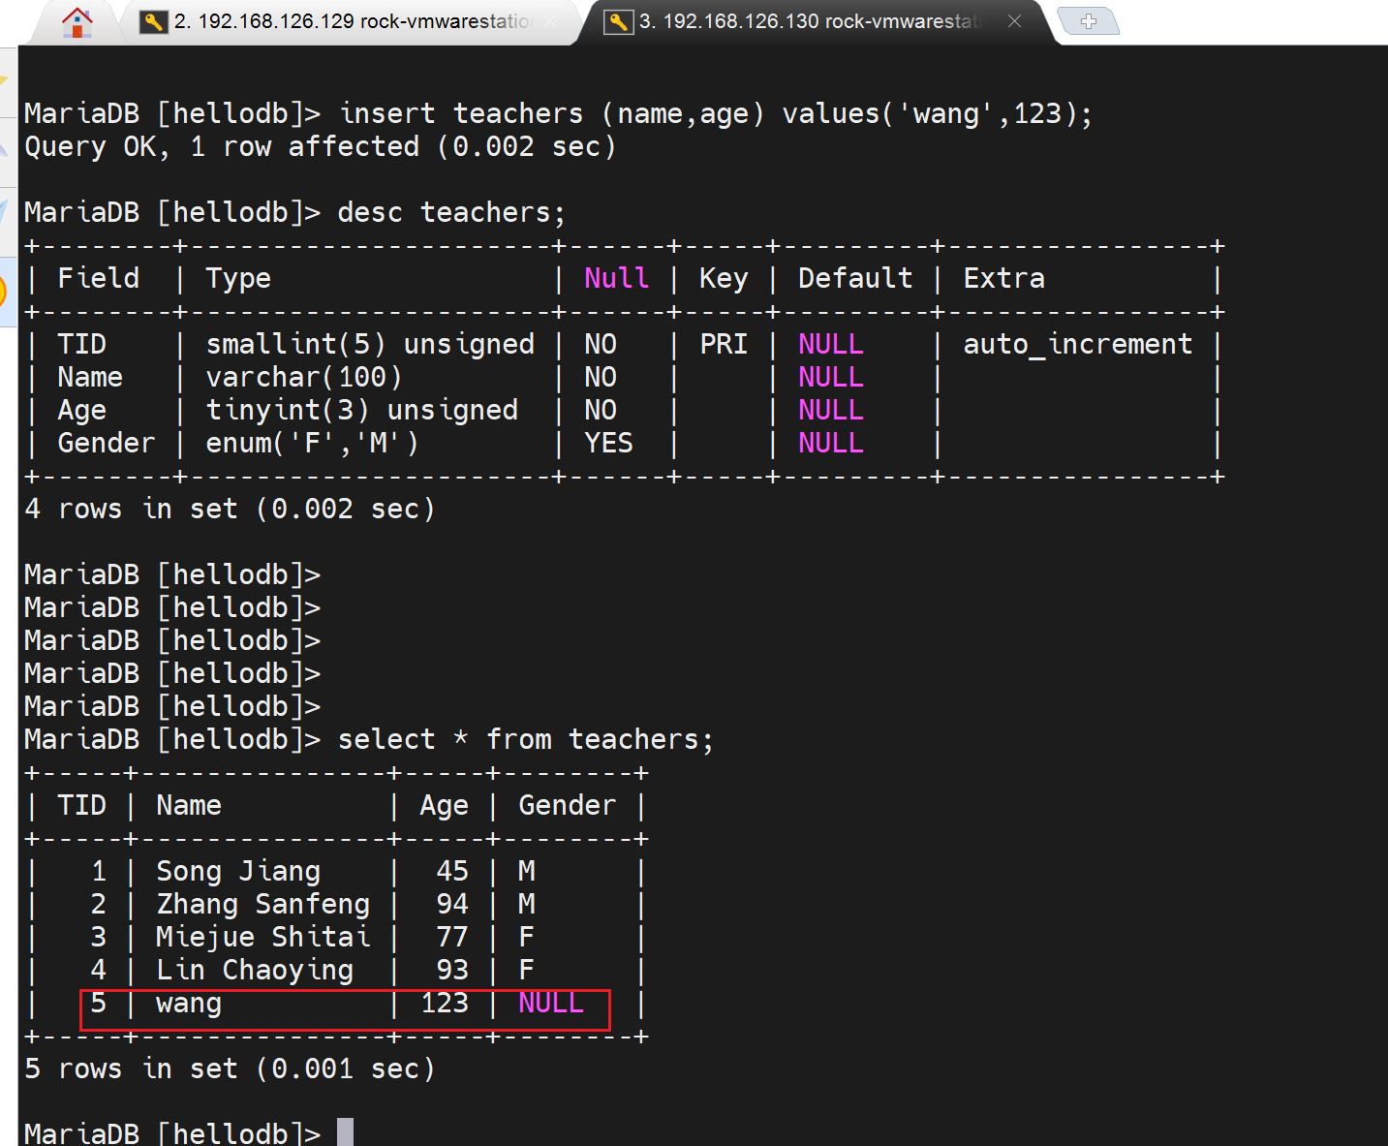Click the magenta 'Null' column header
Image resolution: width=1388 pixels, height=1146 pixels.
pyautogui.click(x=616, y=278)
